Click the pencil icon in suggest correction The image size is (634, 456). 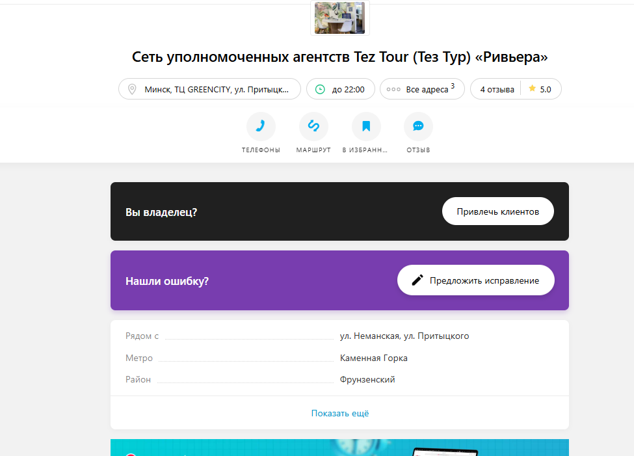[417, 280]
